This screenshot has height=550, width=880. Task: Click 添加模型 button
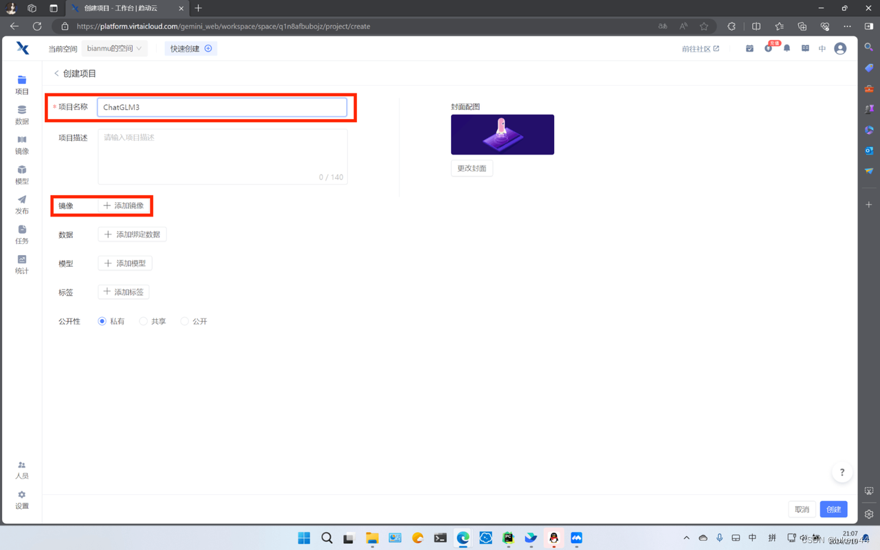click(x=125, y=263)
